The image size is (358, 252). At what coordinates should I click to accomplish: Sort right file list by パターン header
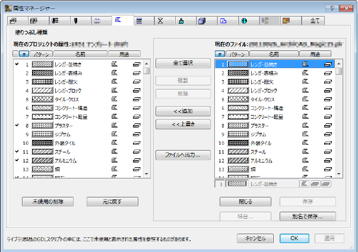click(x=237, y=54)
